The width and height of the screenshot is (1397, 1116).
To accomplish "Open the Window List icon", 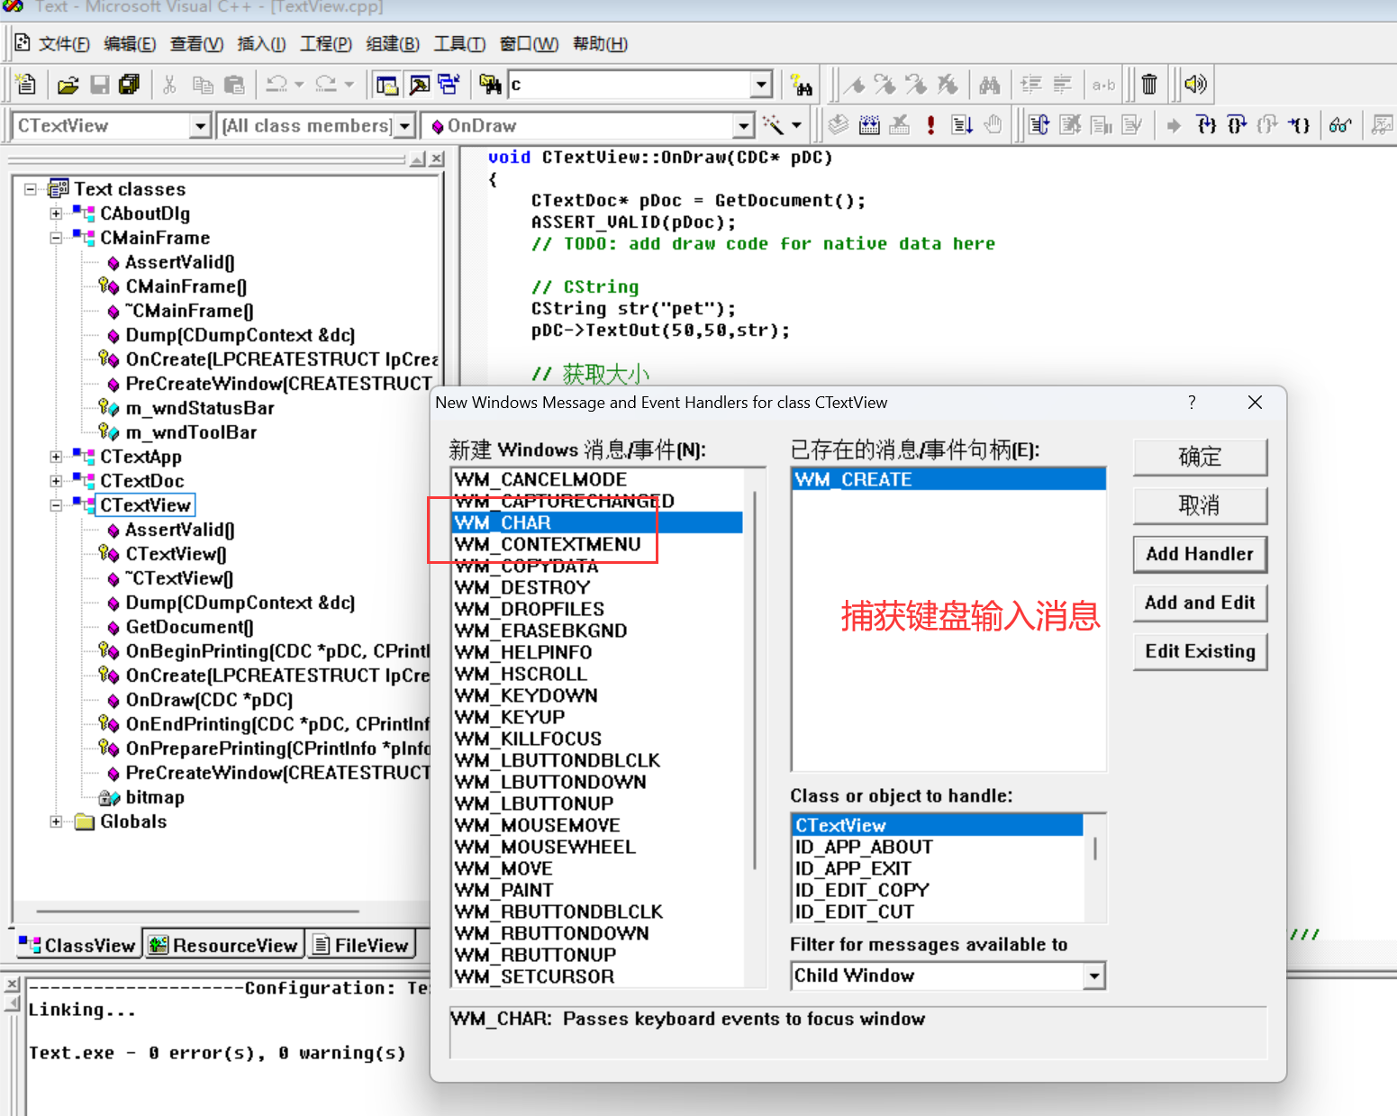I will coord(449,85).
